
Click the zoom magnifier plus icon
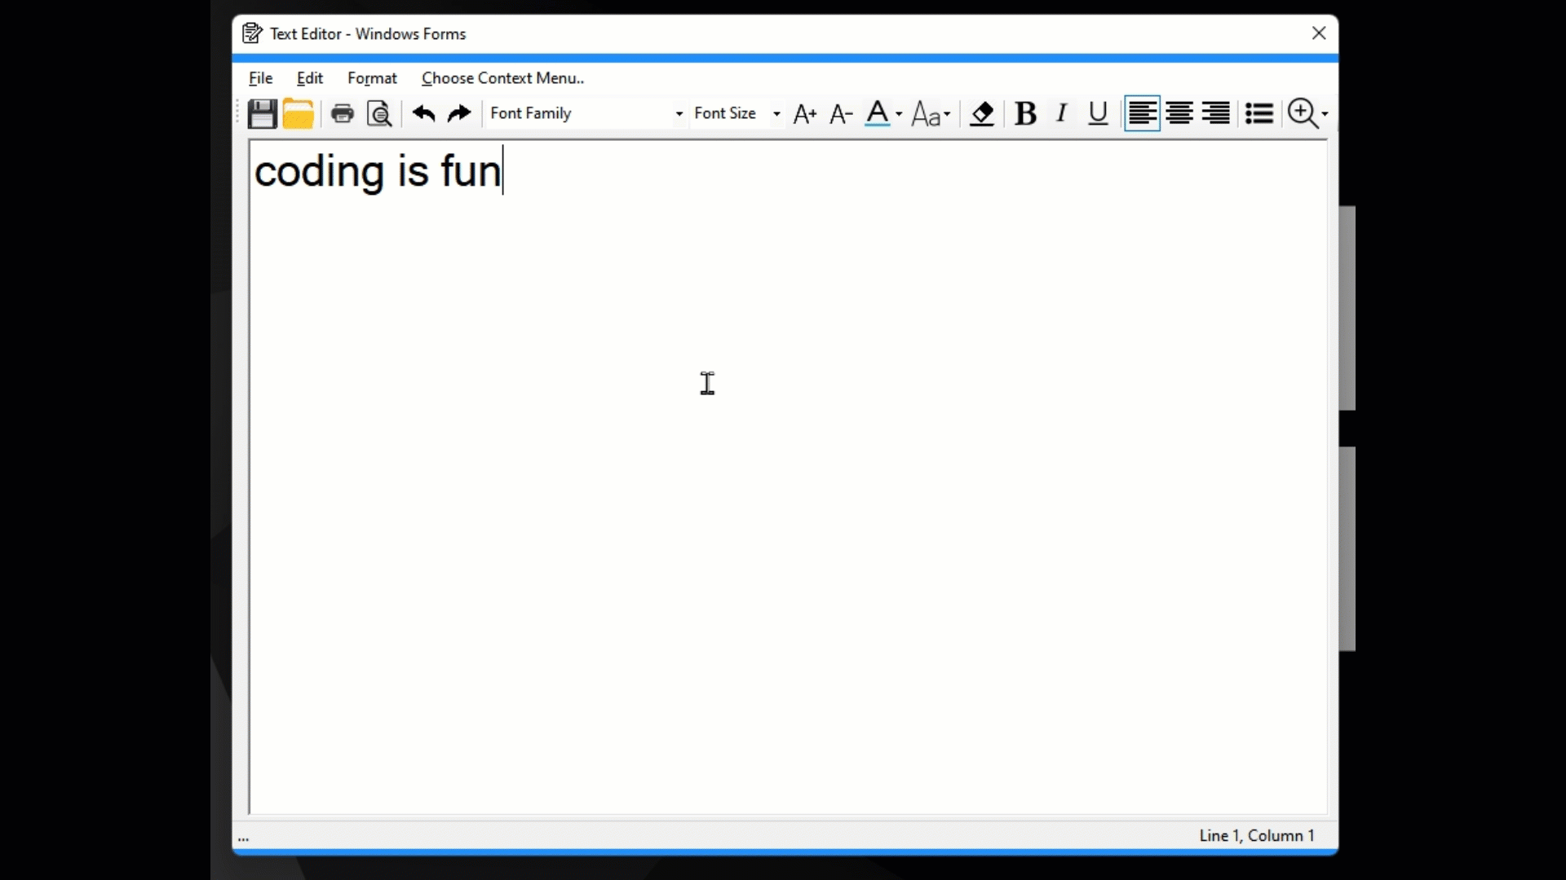click(x=1303, y=113)
